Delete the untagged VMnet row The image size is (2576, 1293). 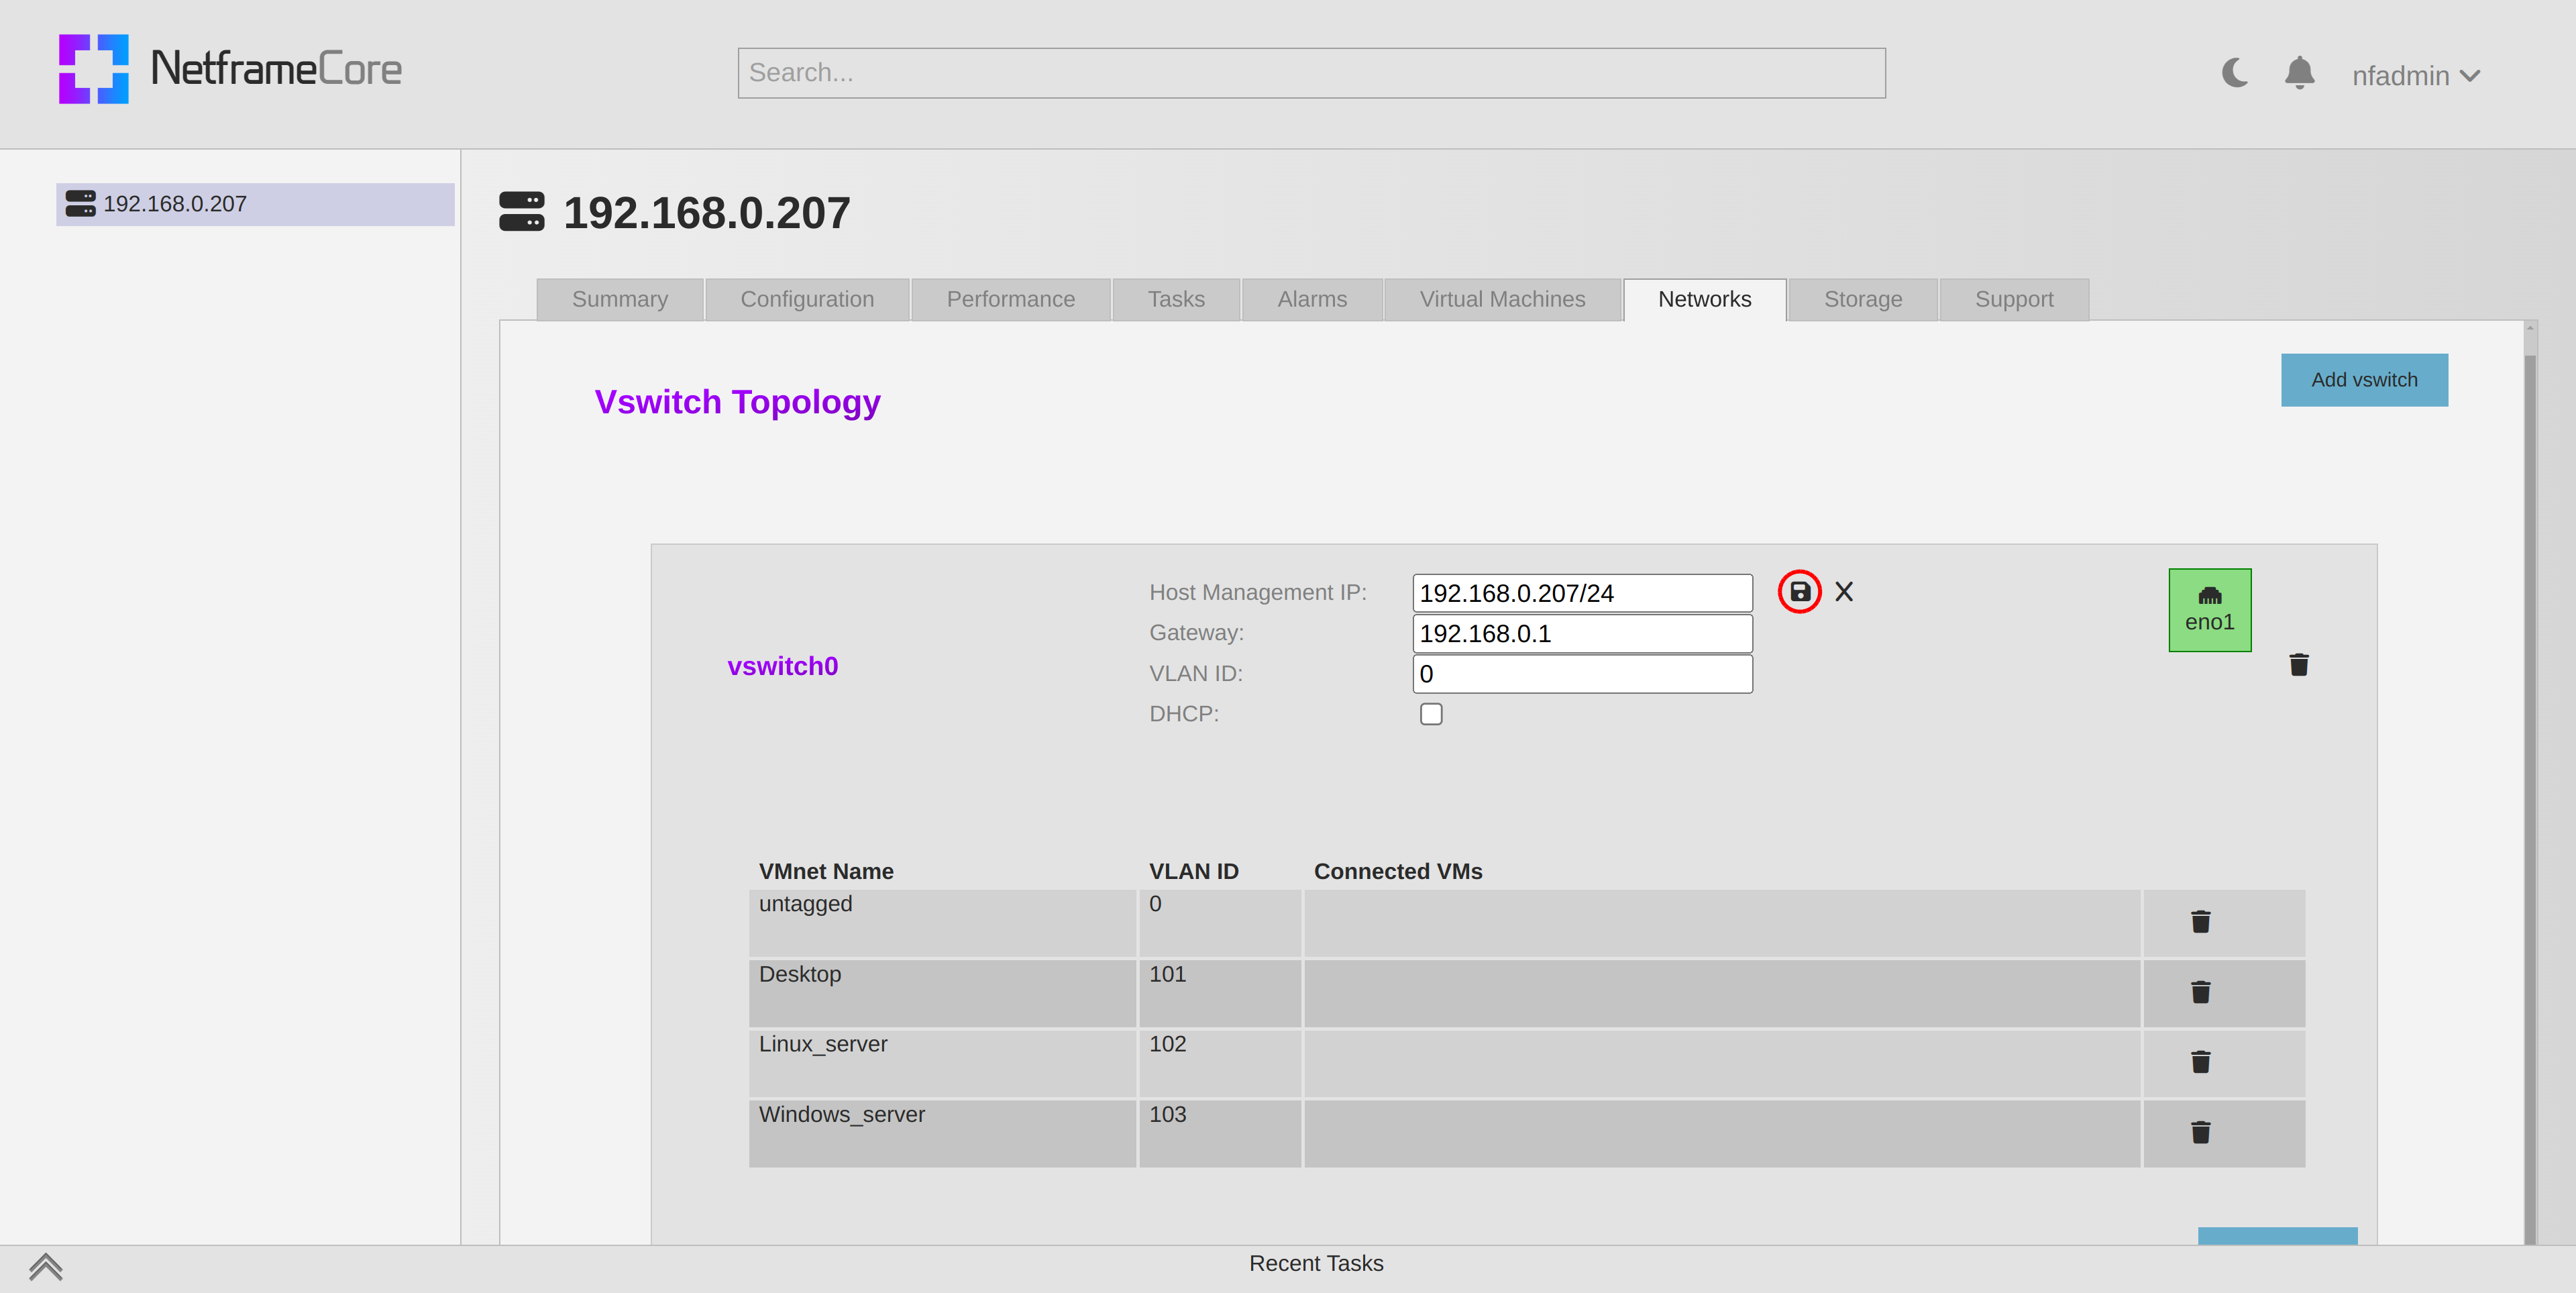(2201, 922)
